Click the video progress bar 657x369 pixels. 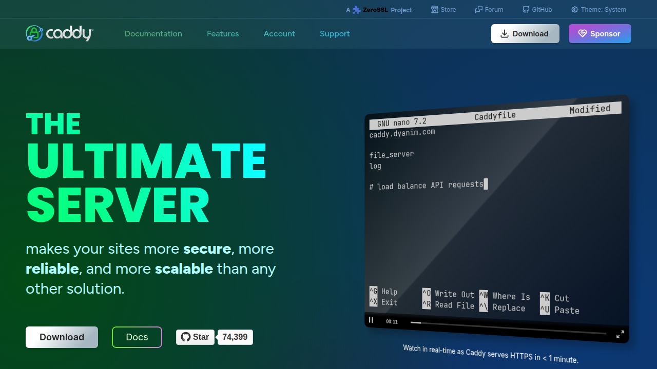click(x=508, y=328)
